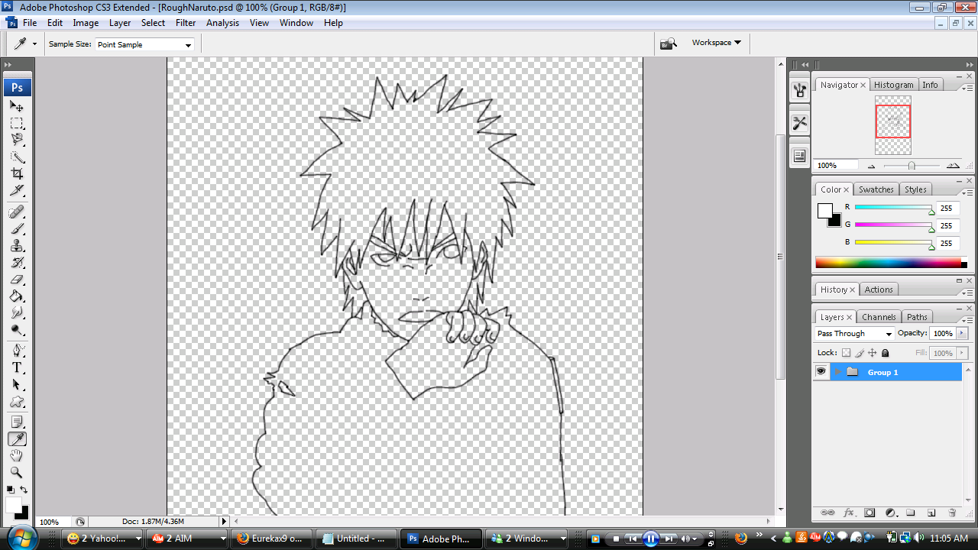Screen dimensions: 978x550
Task: Select the Pen tool
Action: [x=17, y=351]
